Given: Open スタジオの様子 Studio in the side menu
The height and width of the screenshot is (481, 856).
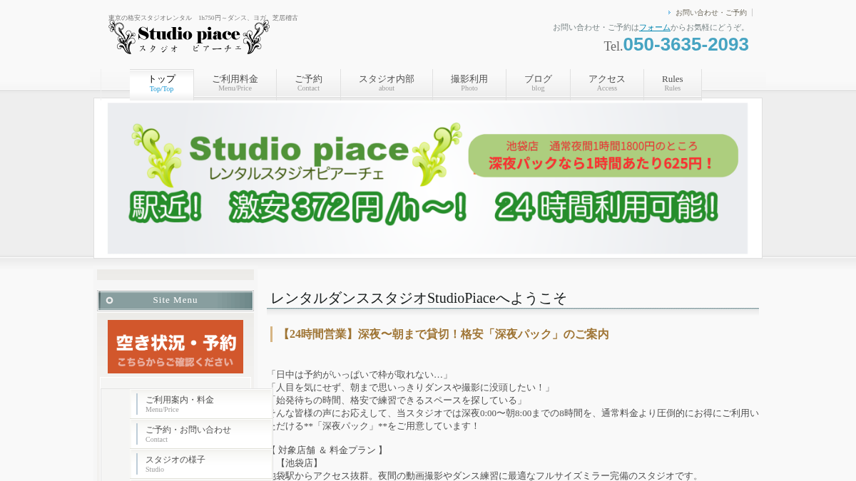Looking at the screenshot, I should [202, 464].
